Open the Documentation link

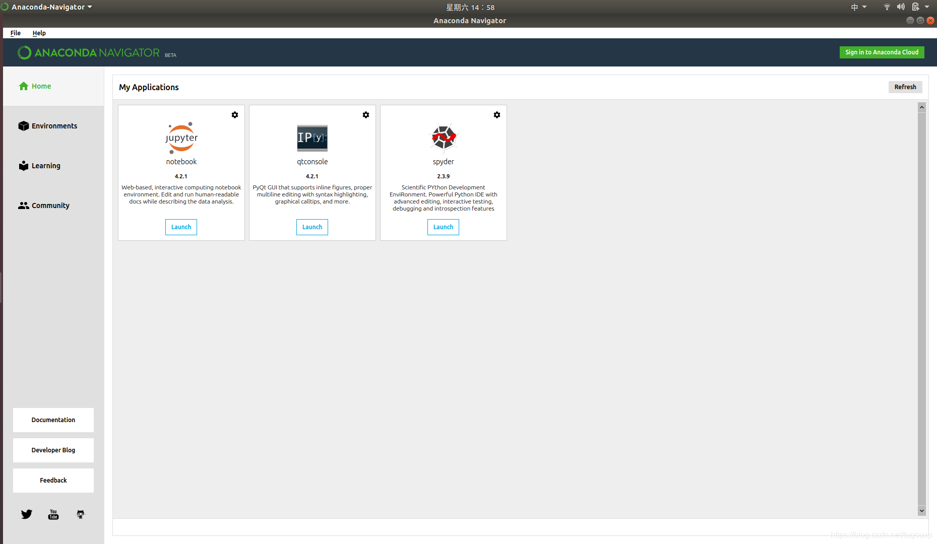[x=53, y=420]
